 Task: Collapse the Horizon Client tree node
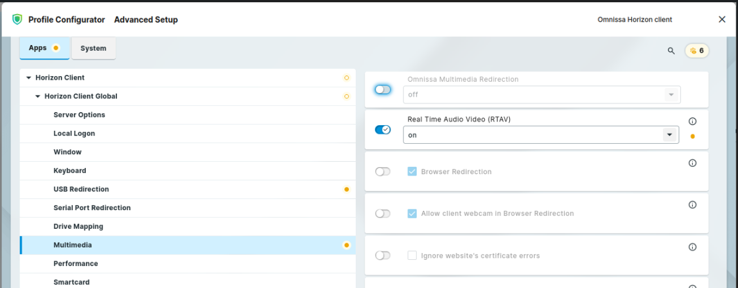[x=29, y=78]
